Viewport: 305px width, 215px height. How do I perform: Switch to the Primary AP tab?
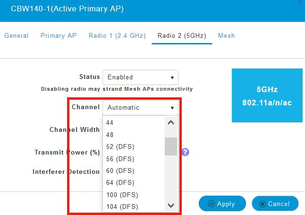click(x=59, y=36)
